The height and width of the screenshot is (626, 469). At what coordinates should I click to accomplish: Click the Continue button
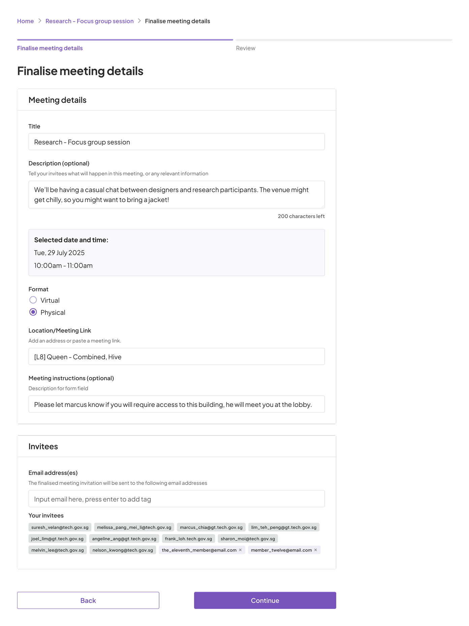click(265, 600)
